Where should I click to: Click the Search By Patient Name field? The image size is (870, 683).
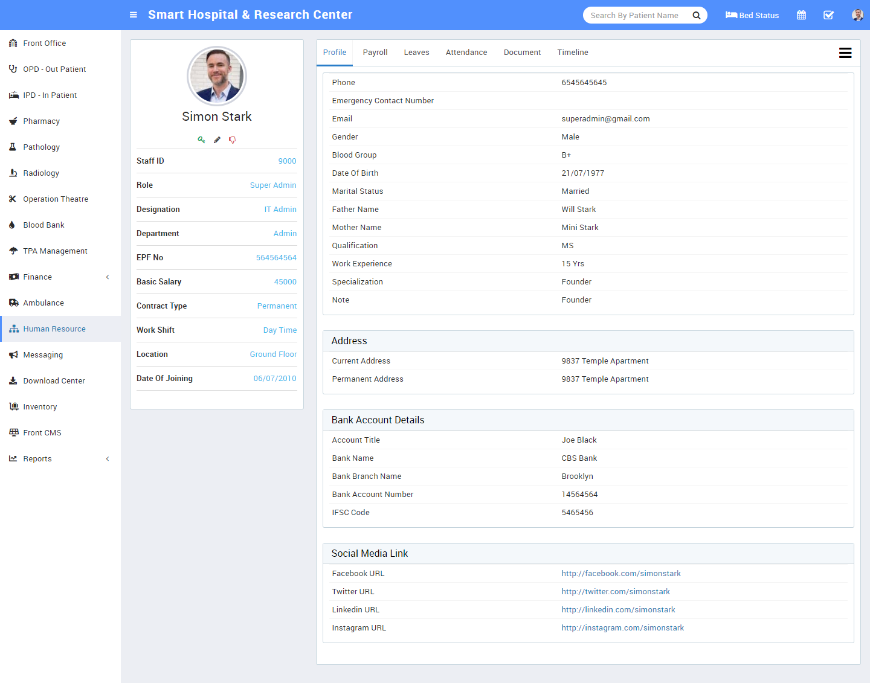click(x=634, y=15)
